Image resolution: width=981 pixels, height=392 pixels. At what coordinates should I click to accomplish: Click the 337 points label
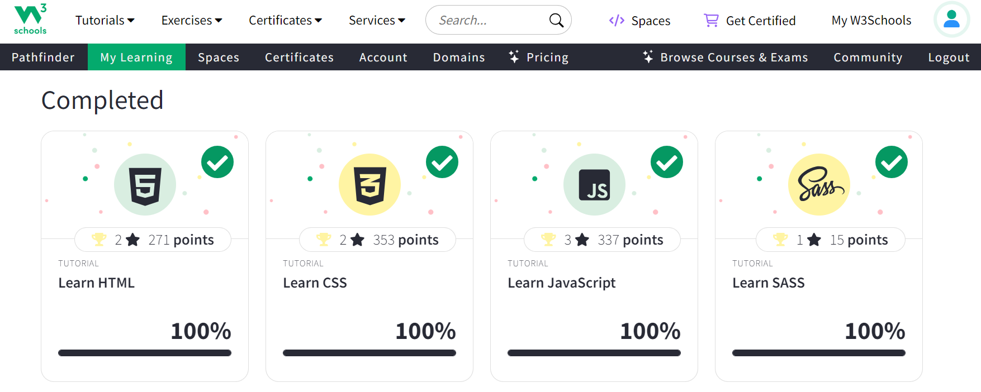tap(631, 240)
